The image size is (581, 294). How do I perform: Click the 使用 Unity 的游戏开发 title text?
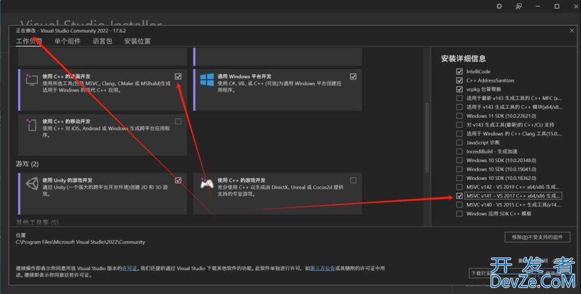[67, 180]
